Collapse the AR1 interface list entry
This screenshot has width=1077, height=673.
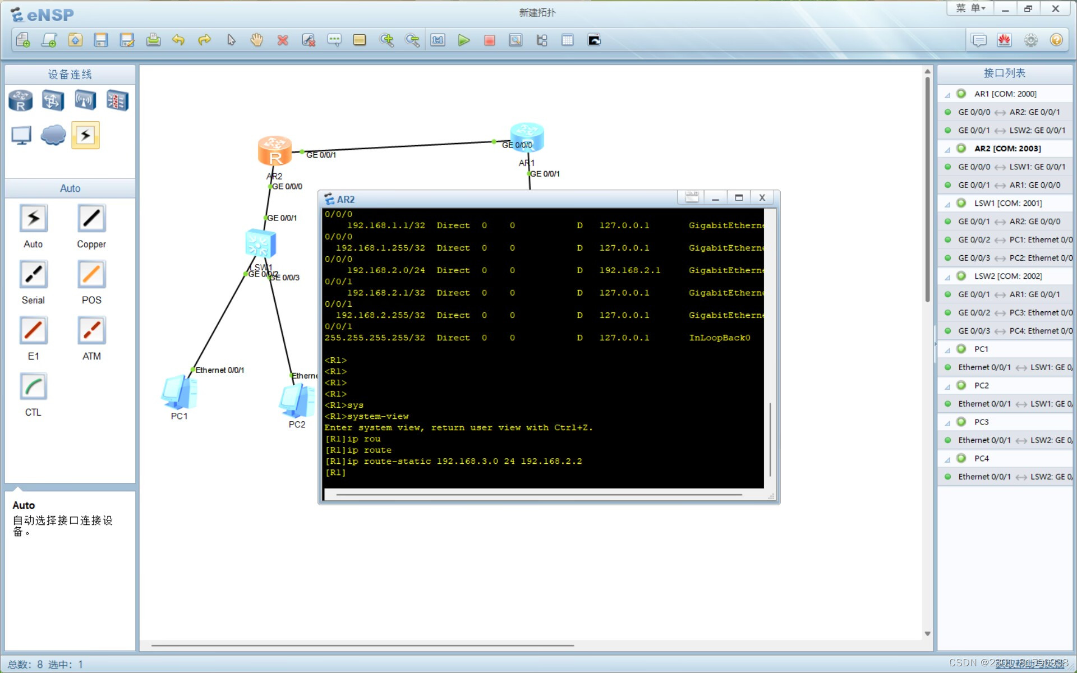pyautogui.click(x=947, y=95)
